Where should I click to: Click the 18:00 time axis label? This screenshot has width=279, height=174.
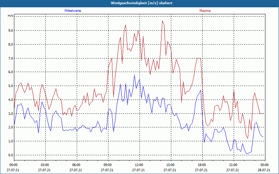[201, 165]
